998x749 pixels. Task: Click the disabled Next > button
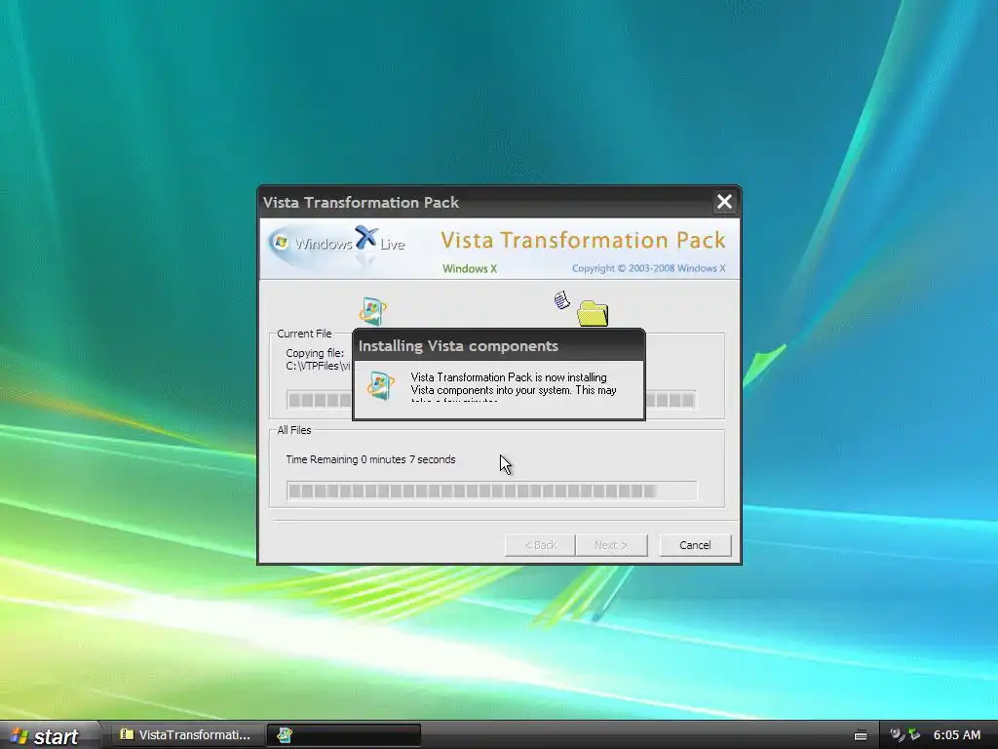tap(611, 545)
